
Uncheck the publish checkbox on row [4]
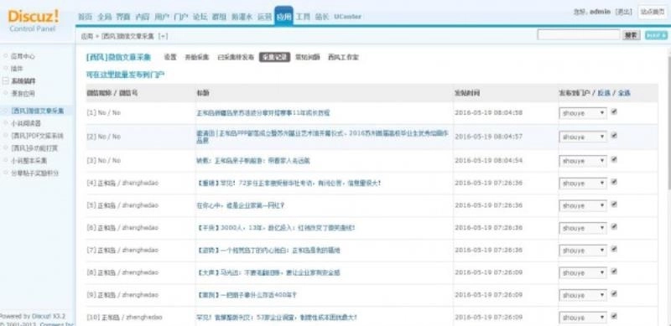click(x=614, y=182)
